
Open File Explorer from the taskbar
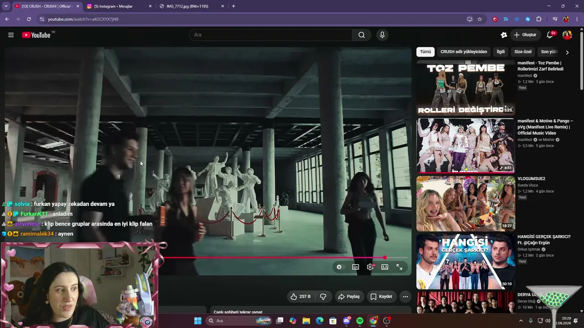(306, 321)
